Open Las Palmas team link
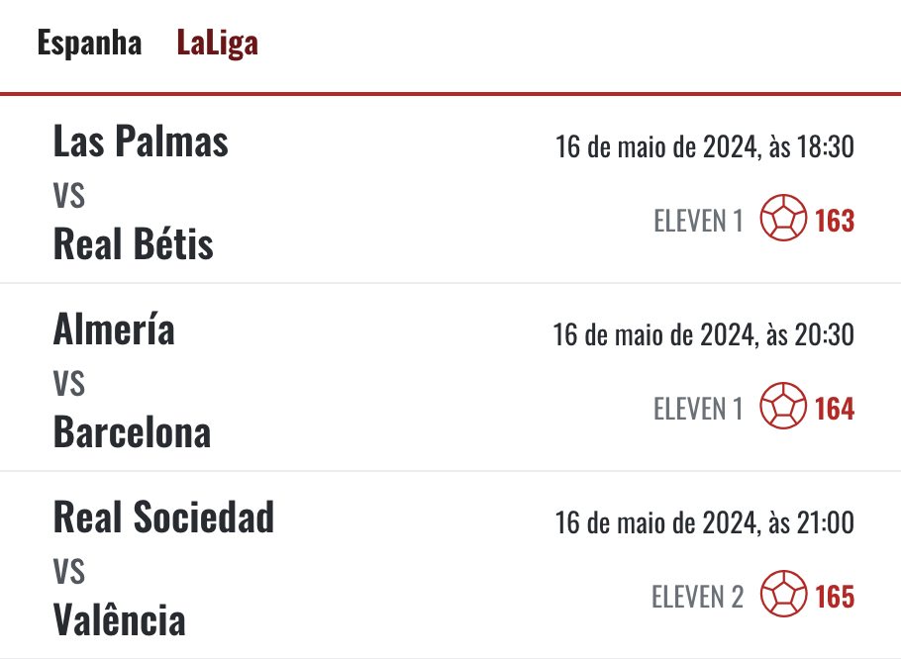This screenshot has height=659, width=901. 141,141
